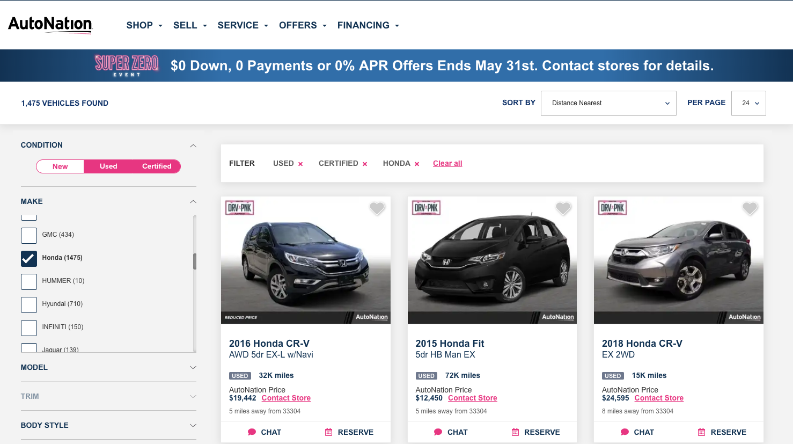Favorite the 2016 Honda CR-V with heart icon
Screen dimensions: 793x444
(377, 208)
